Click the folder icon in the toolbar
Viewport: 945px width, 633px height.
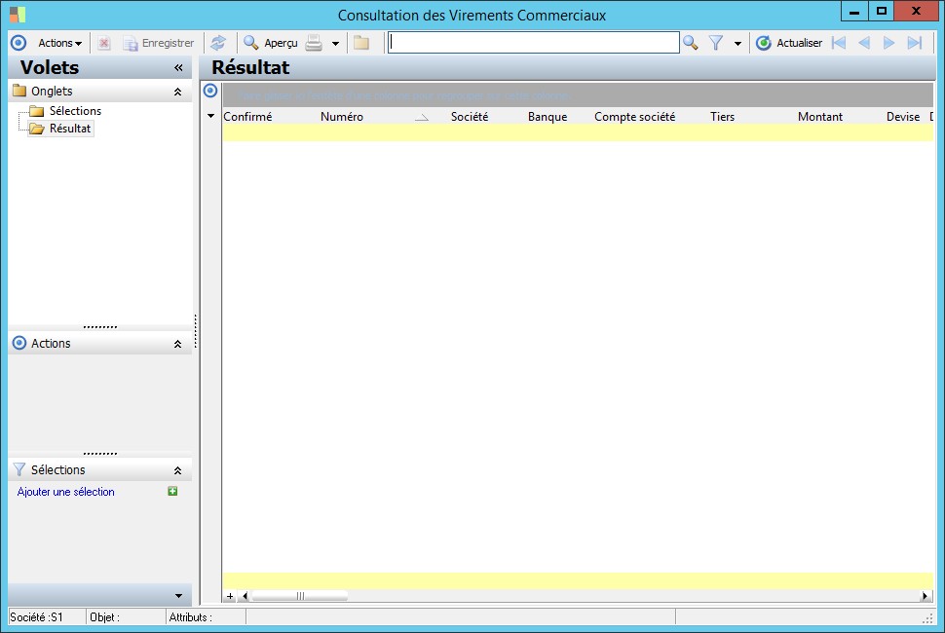361,43
